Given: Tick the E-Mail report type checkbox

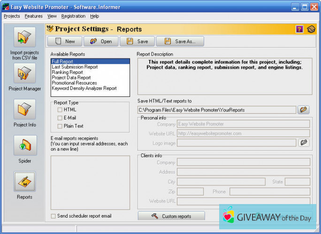Looking at the screenshot, I should click(60, 118).
